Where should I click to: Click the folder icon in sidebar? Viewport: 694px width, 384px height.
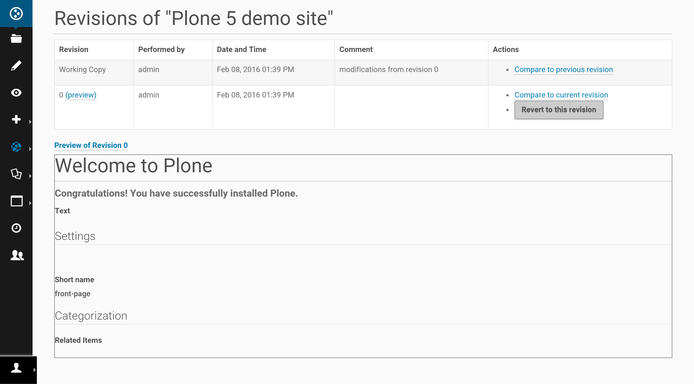17,38
